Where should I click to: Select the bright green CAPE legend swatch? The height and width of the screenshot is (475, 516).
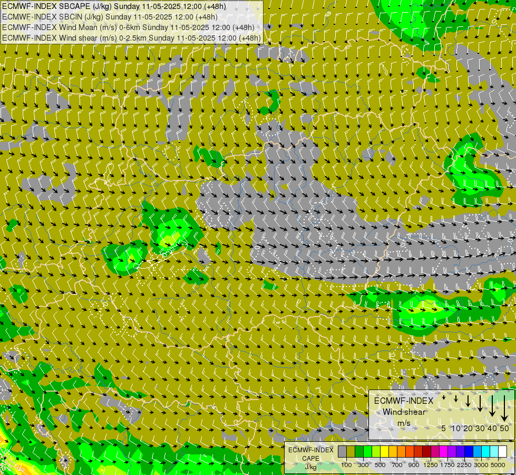tap(367, 452)
